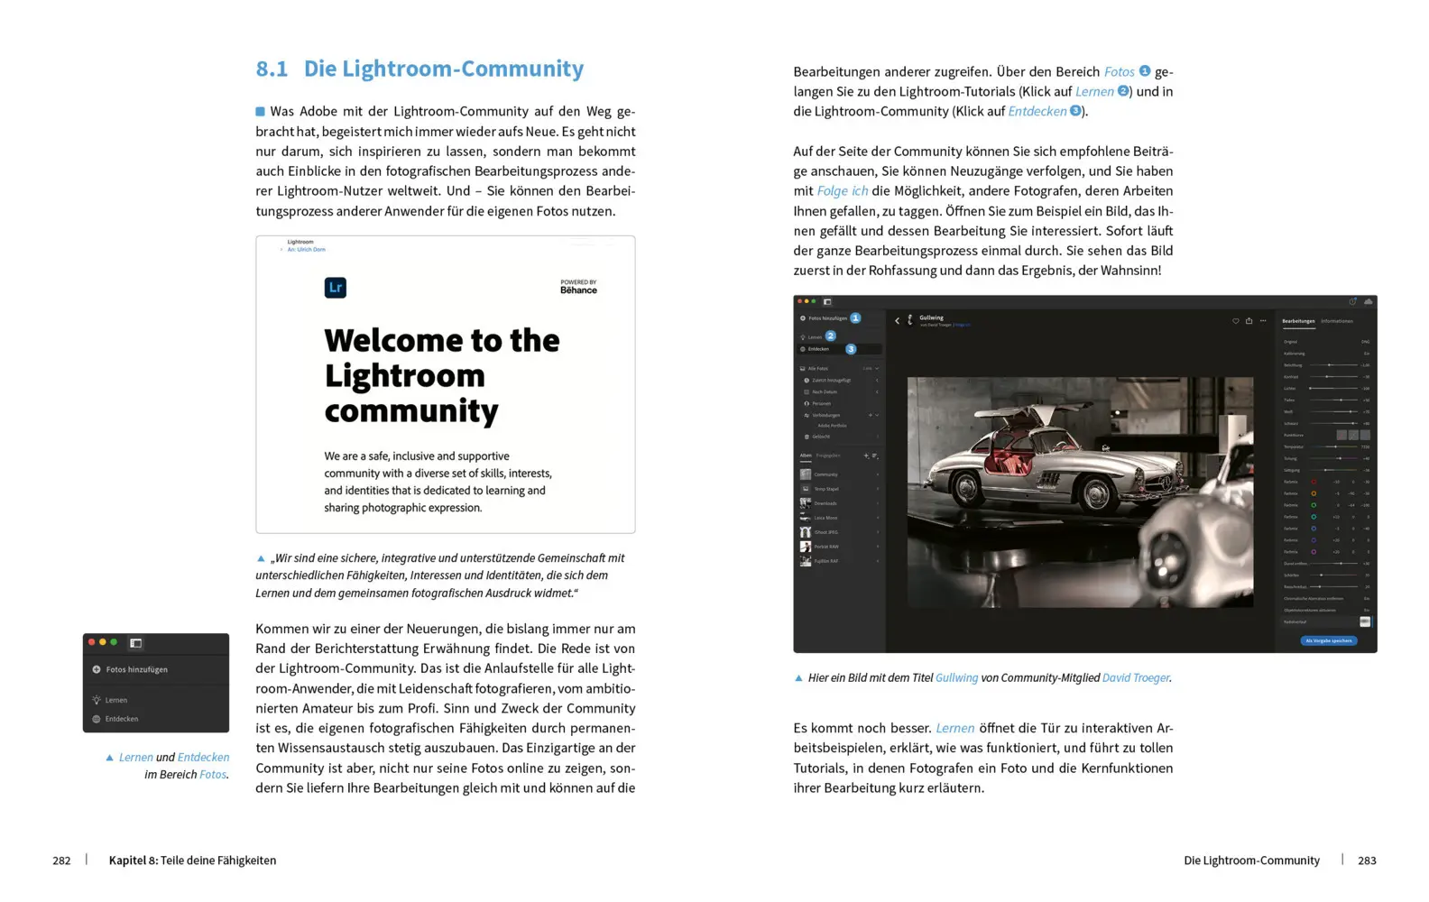Expand the Leica Mono album chevron

pos(878,518)
